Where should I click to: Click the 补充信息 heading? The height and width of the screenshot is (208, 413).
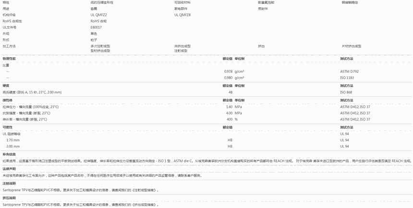click(9, 154)
